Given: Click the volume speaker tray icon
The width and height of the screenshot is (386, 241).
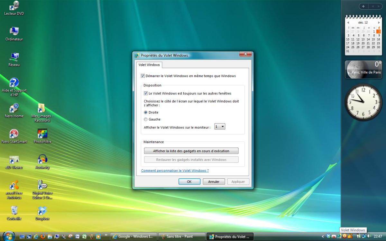Looking at the screenshot, I should pos(369,236).
